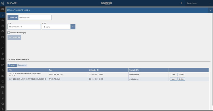Click the Title of Attachment field
Viewport: 213px width, 111px height.
tap(24, 27)
